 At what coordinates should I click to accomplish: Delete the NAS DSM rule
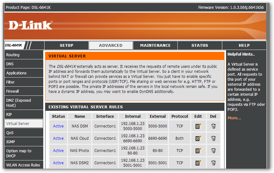(x=213, y=126)
